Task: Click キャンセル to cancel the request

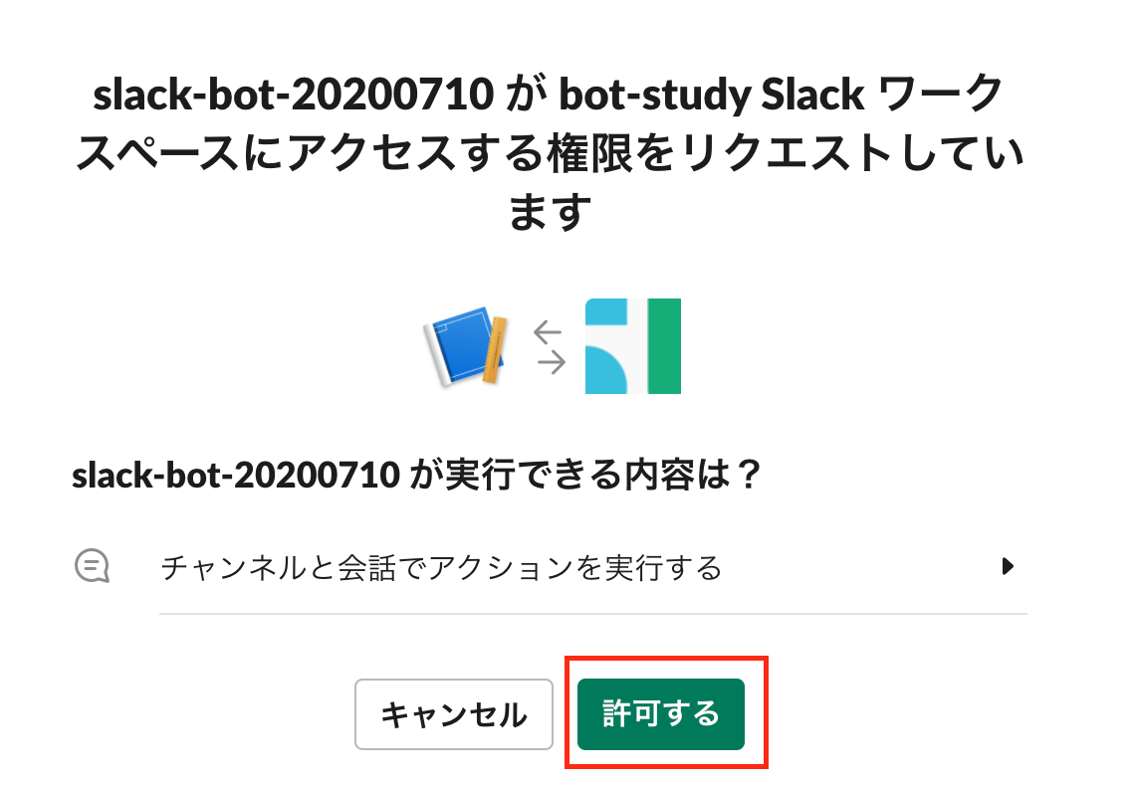Action: pos(453,714)
